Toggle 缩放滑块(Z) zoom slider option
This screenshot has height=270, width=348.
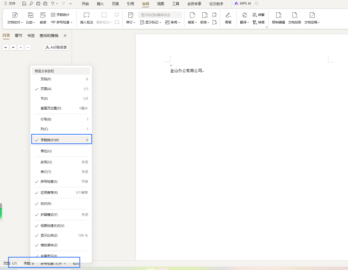click(61, 245)
